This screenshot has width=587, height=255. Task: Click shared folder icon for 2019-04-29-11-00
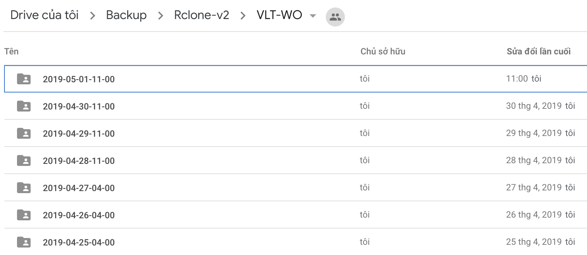click(24, 133)
